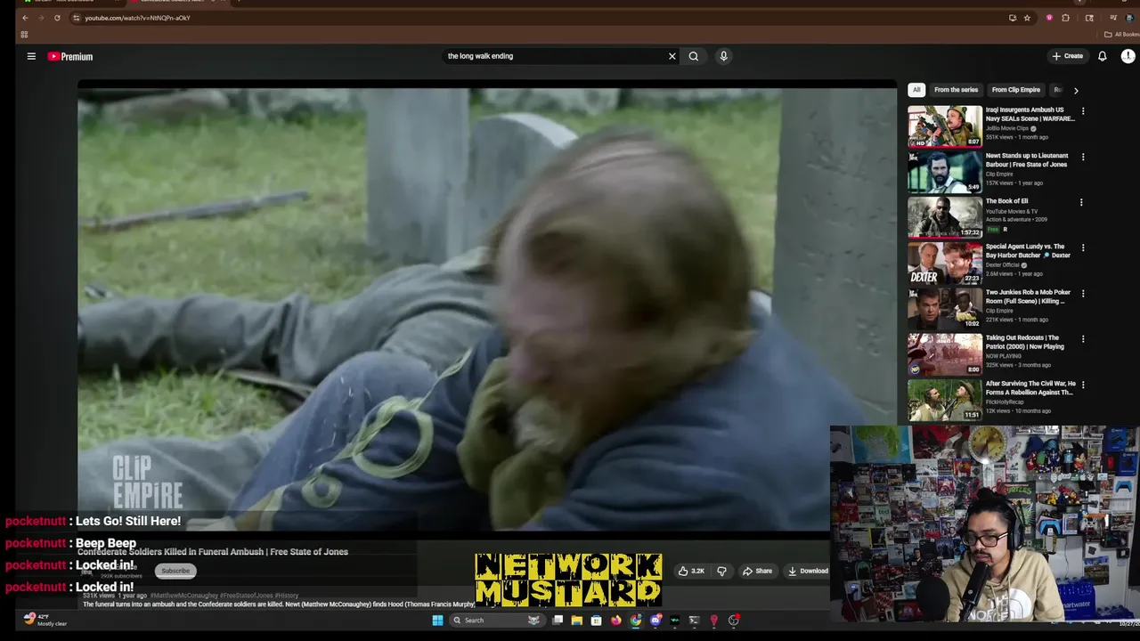
Task: Open the YouTube guide hamburger menu
Action: (31, 56)
